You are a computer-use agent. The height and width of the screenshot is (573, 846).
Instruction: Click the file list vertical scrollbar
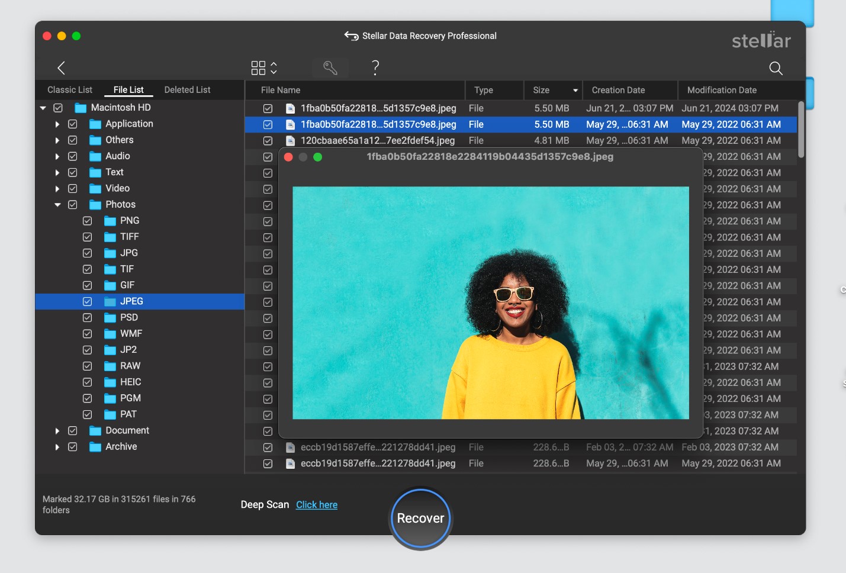point(800,130)
